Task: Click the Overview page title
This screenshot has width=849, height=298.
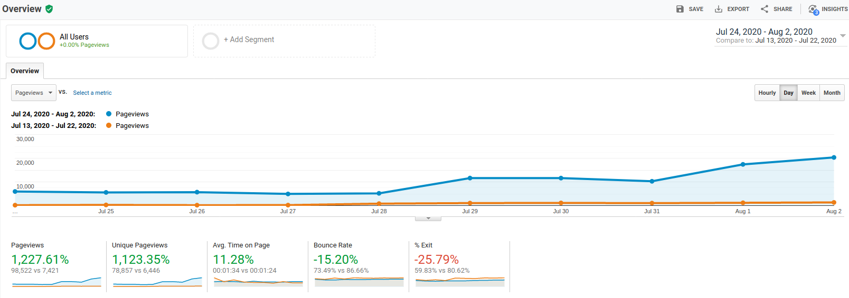Action: click(22, 9)
